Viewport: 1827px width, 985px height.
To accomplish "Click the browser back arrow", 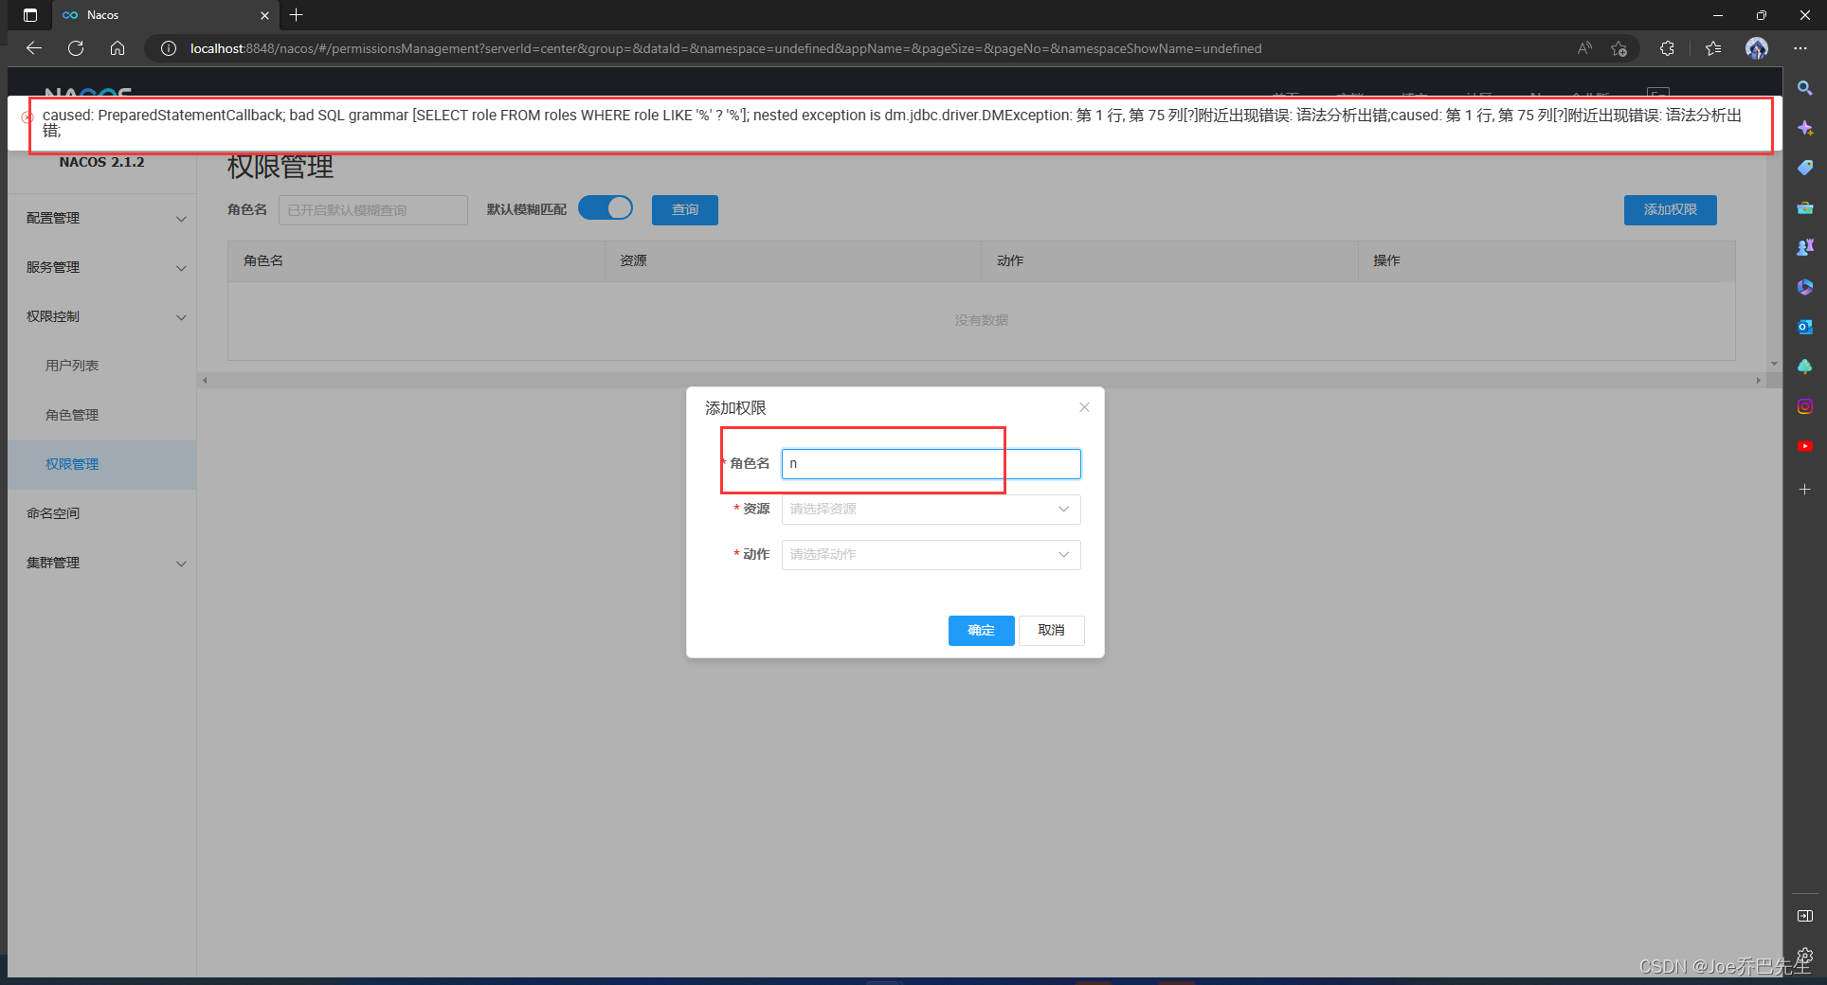I will [x=34, y=48].
